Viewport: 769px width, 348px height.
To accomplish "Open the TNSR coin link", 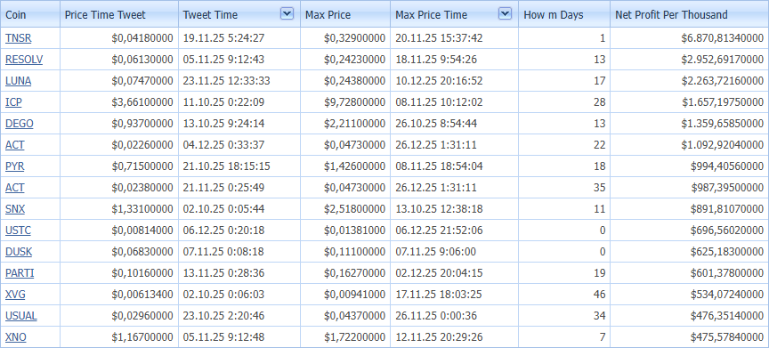I will 19,37.
